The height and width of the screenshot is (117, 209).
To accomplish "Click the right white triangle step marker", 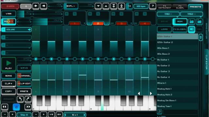I will pos(151,93).
